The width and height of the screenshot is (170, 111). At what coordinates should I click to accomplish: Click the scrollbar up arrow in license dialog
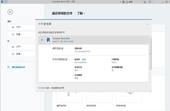tap(150, 37)
